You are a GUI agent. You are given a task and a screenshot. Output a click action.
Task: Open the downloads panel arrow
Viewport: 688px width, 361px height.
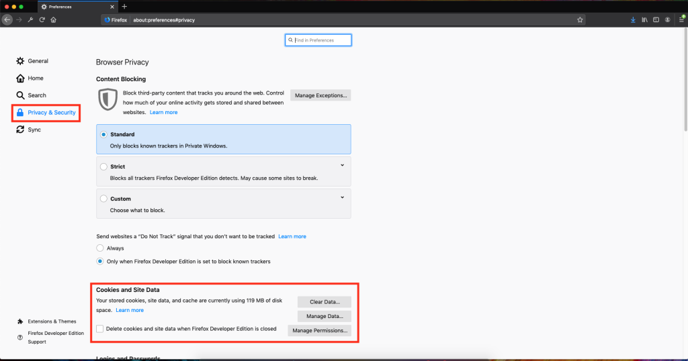[633, 19]
